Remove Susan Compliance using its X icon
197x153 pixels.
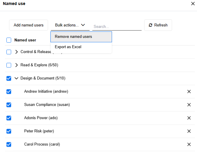pos(189,105)
